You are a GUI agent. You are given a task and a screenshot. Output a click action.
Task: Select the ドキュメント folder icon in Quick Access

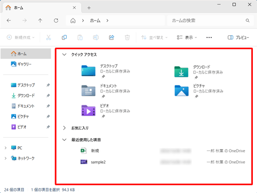pyautogui.click(x=88, y=91)
